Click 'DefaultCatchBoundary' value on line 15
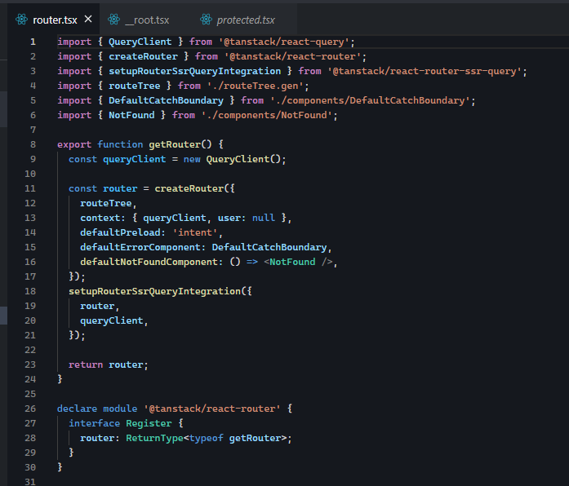This screenshot has width=569, height=486. click(269, 247)
